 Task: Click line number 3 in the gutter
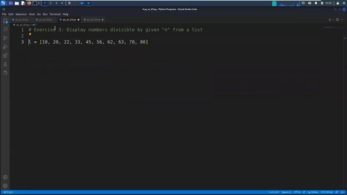point(22,42)
